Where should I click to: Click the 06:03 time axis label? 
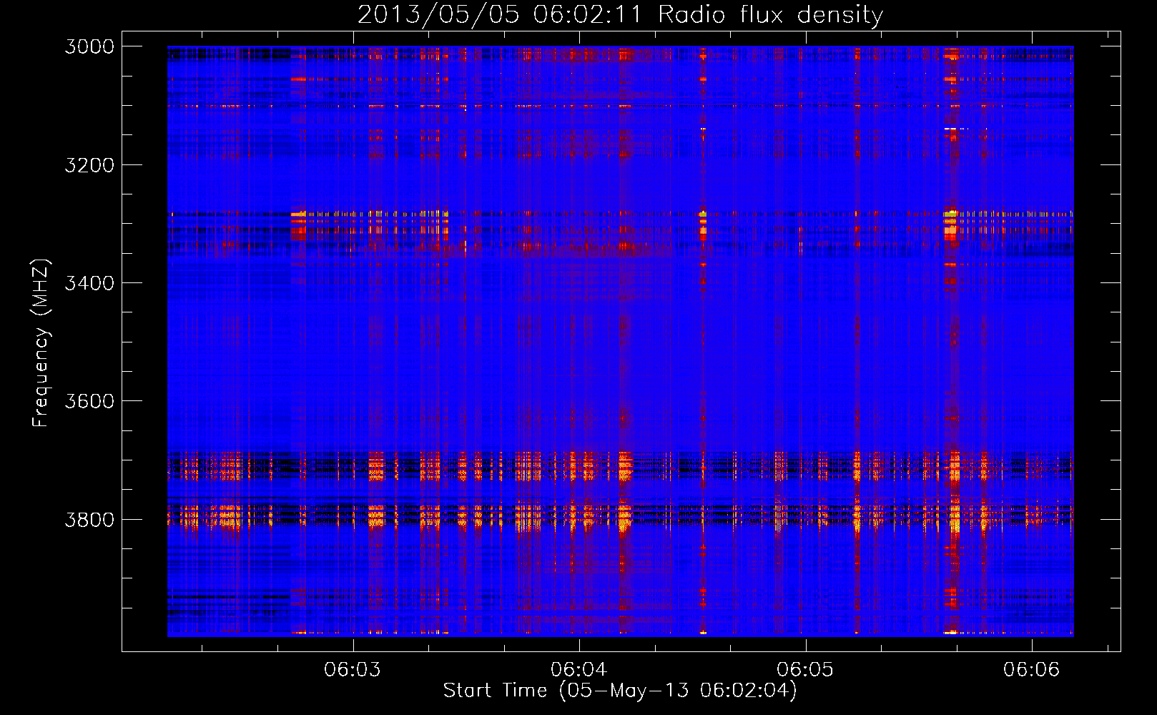[x=353, y=669]
